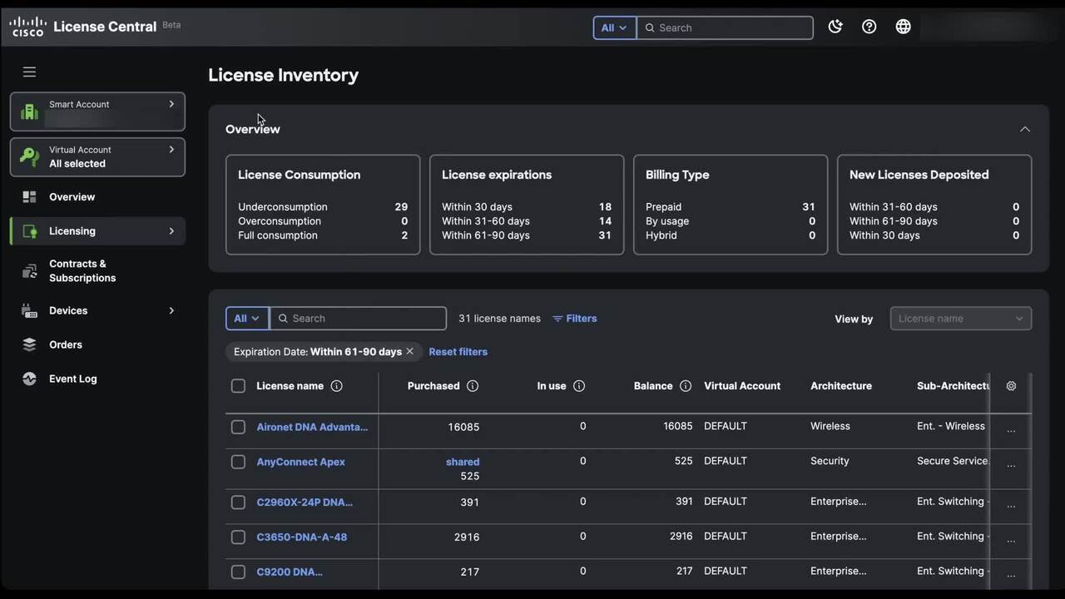
Task: Click the Smart Account building icon
Action: pos(30,111)
